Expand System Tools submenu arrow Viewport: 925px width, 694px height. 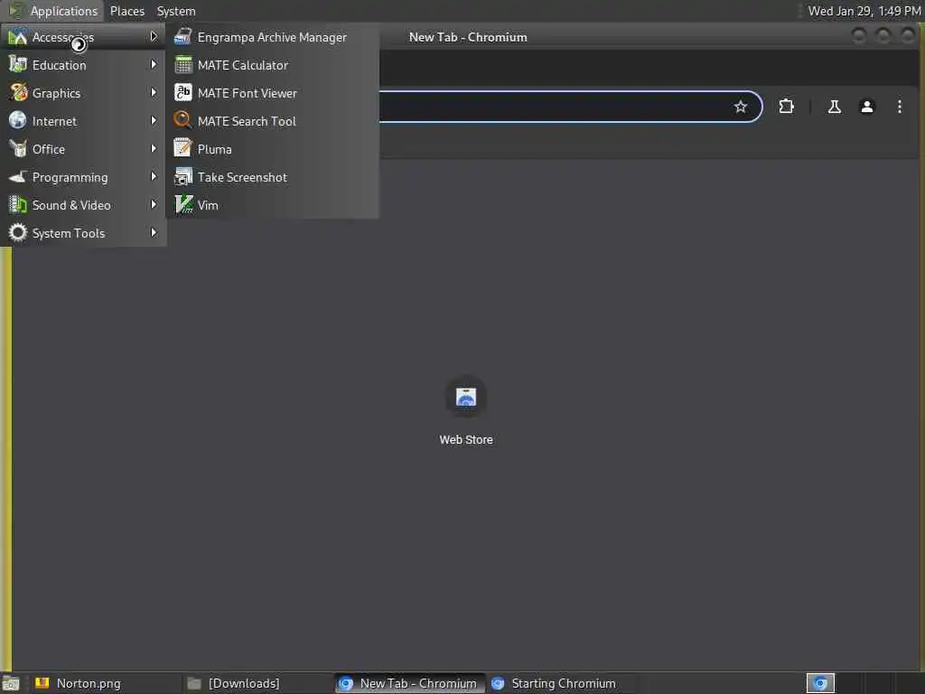pos(154,232)
